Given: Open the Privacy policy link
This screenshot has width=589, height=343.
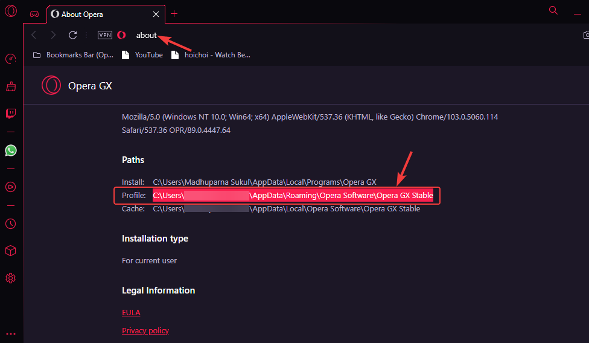Looking at the screenshot, I should click(x=145, y=330).
